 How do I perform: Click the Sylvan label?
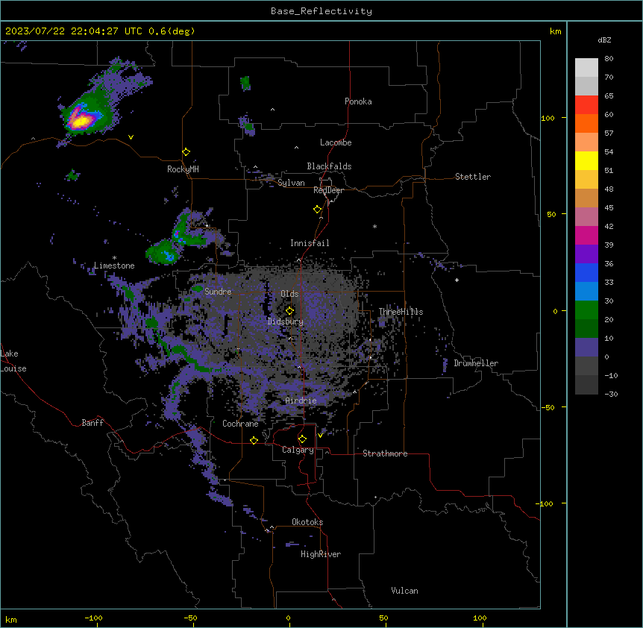[x=291, y=183]
